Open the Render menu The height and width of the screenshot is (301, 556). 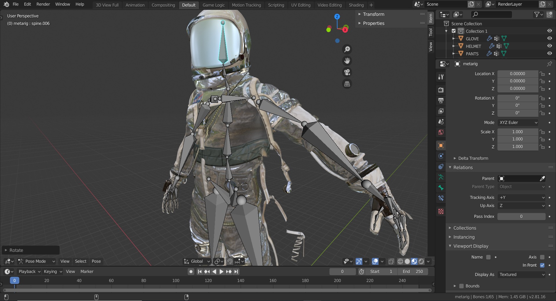coord(43,4)
